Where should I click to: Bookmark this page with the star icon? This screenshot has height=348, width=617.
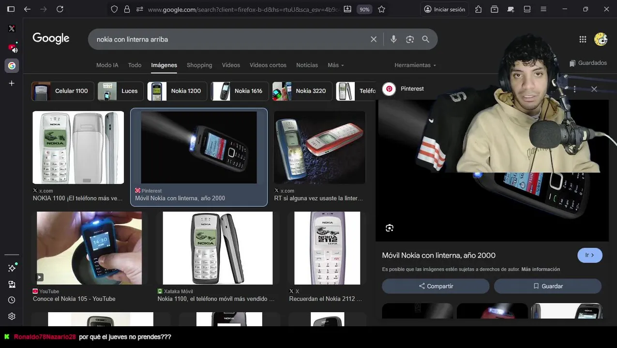pos(381,9)
